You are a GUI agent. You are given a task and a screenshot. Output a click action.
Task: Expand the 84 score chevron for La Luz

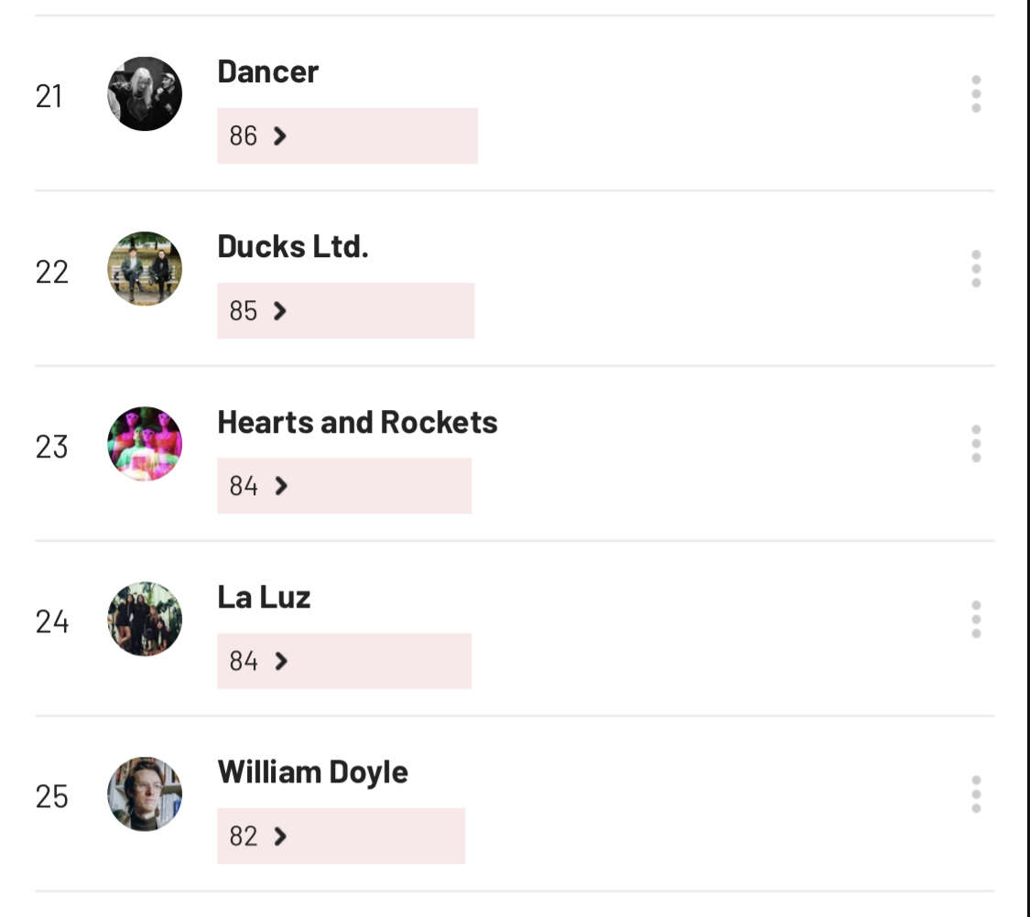tap(281, 661)
